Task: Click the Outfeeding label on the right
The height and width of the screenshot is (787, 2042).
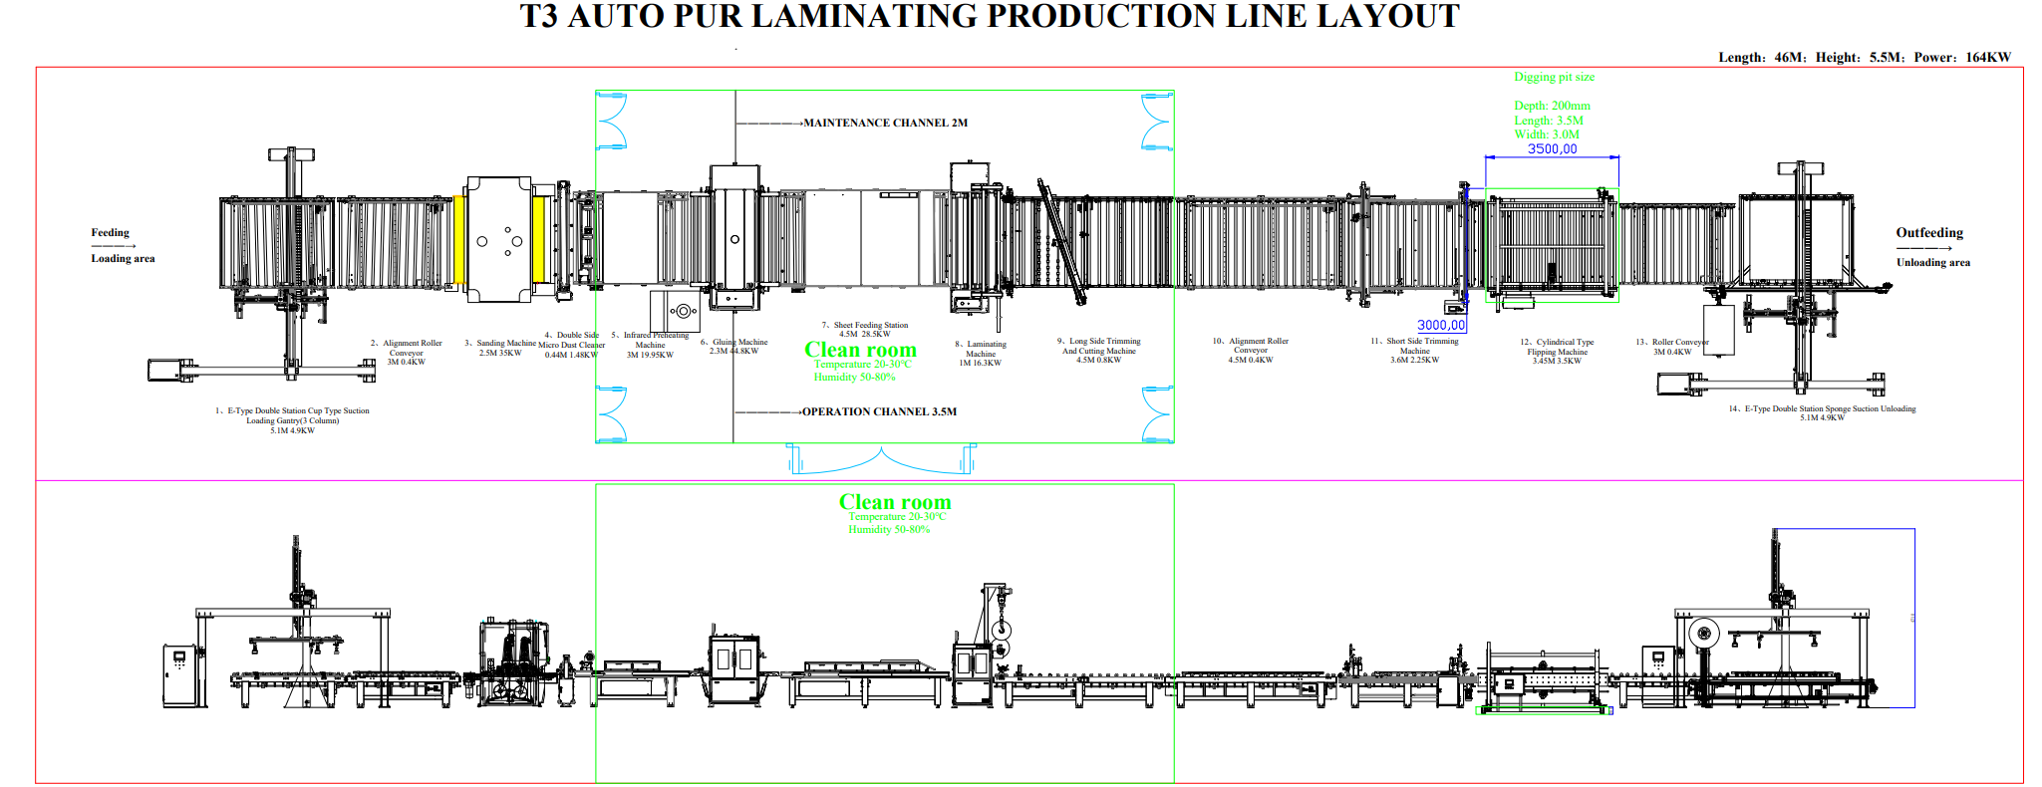Action: coord(1928,233)
